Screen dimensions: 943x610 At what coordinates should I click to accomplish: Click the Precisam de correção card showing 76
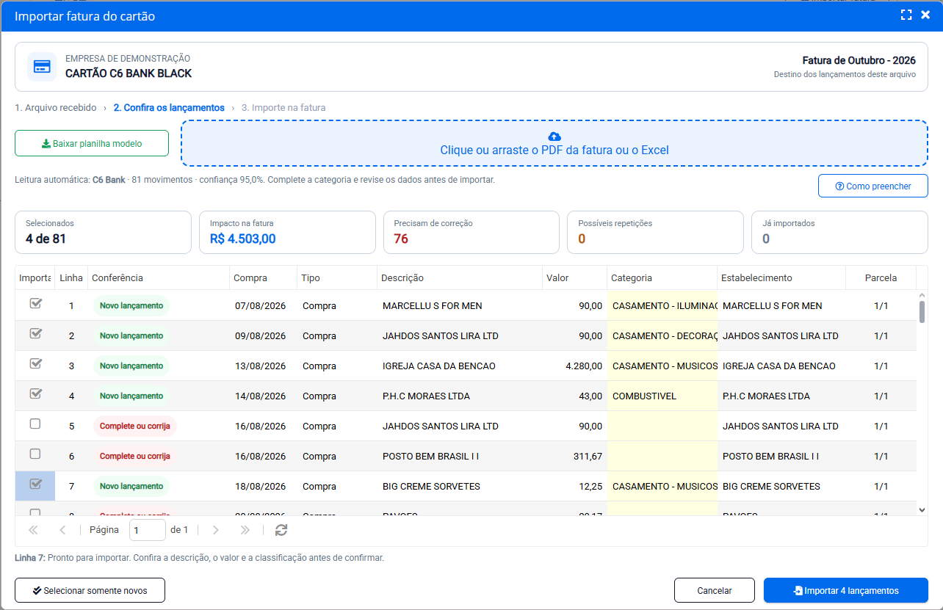click(471, 233)
